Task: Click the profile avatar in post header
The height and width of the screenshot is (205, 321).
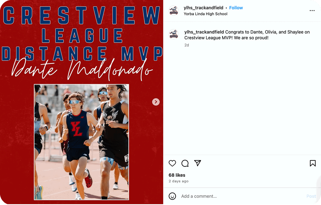Action: click(174, 10)
